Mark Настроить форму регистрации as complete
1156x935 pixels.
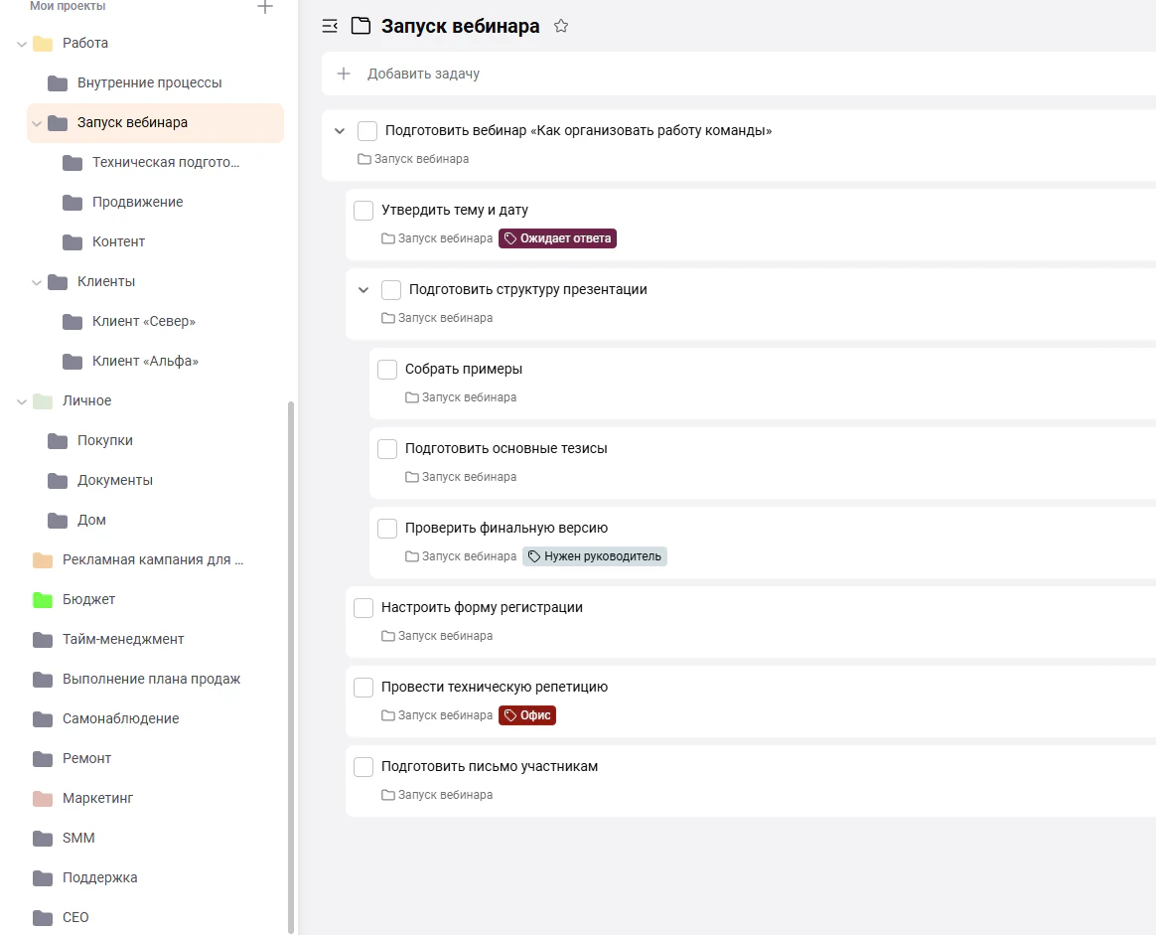click(x=363, y=608)
